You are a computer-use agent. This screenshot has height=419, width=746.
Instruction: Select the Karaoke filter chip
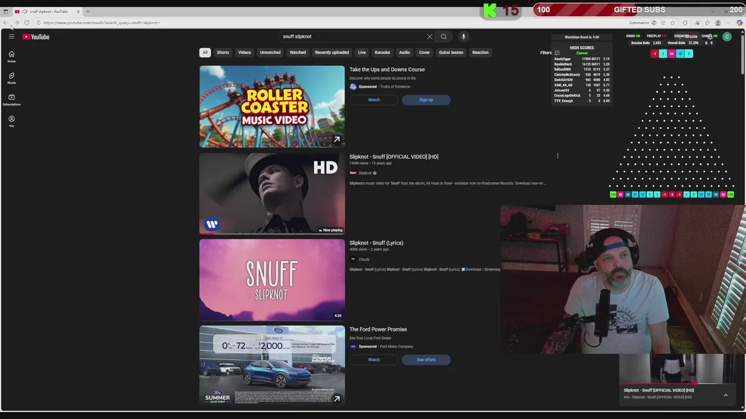tap(382, 52)
